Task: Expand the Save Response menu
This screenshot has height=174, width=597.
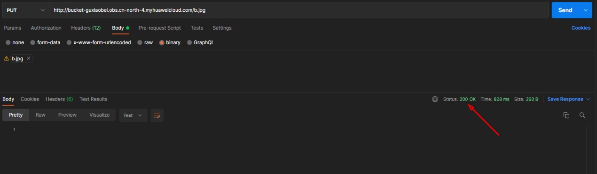Action: pyautogui.click(x=568, y=99)
